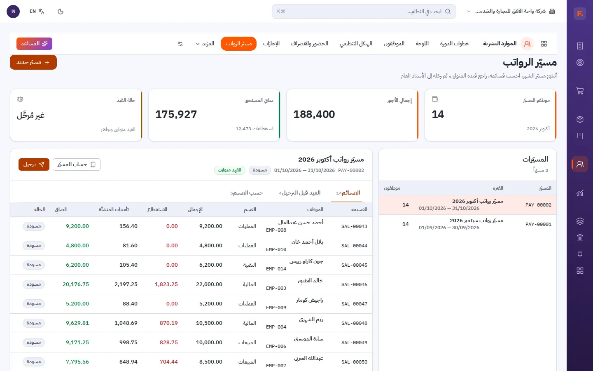593x371 pixels.
Task: Open the sliders settings icon in the navigation bar
Action: click(x=180, y=44)
